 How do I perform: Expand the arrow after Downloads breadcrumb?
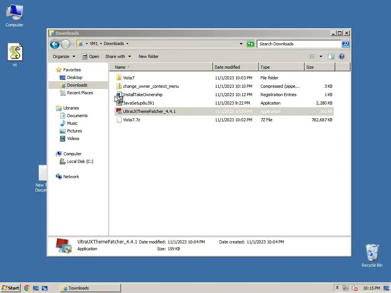pos(127,43)
